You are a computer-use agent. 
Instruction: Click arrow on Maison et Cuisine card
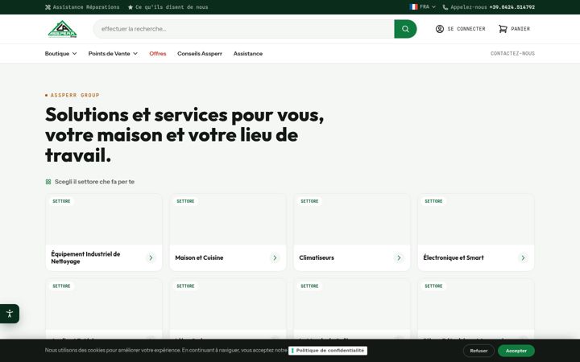pyautogui.click(x=275, y=257)
